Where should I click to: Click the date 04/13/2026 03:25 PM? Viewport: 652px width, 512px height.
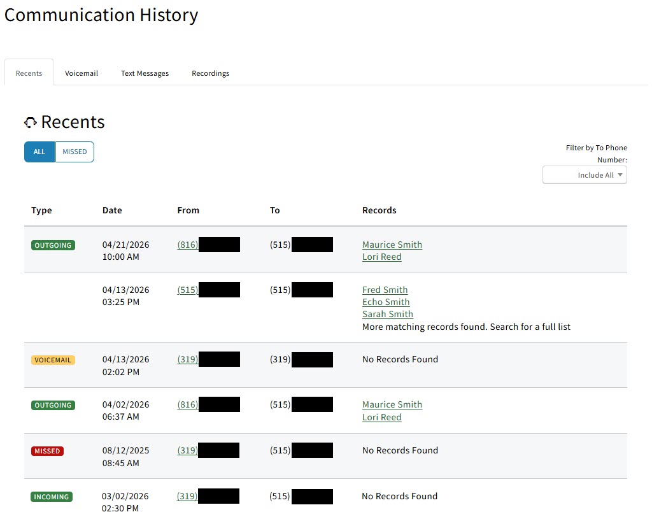(125, 296)
